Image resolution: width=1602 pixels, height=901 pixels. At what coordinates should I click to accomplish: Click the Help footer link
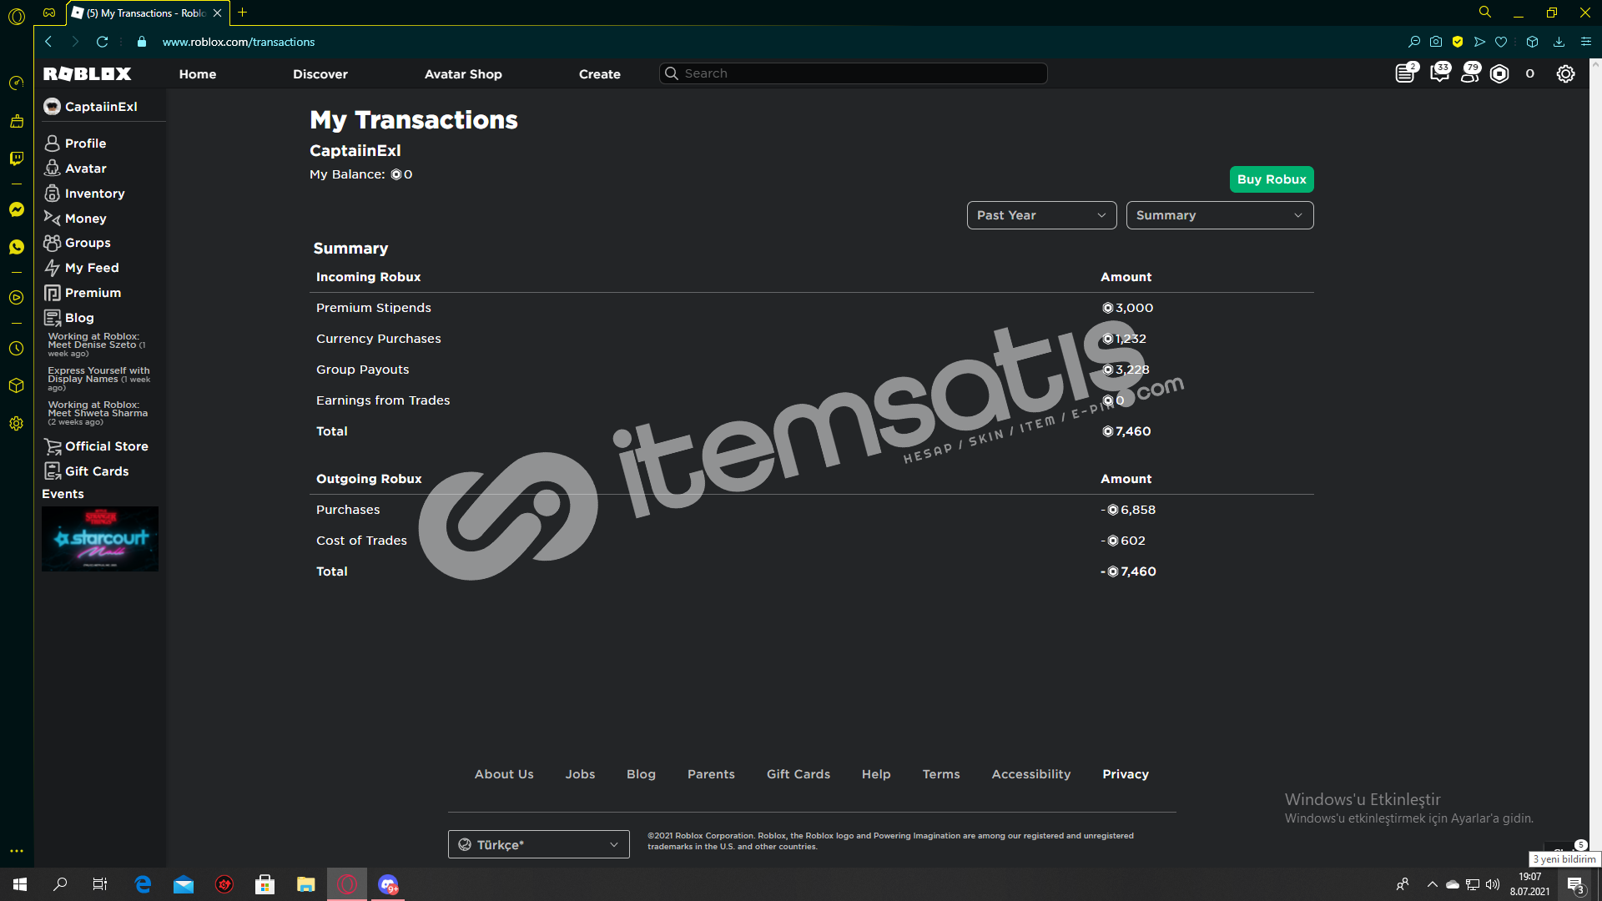pyautogui.click(x=876, y=774)
